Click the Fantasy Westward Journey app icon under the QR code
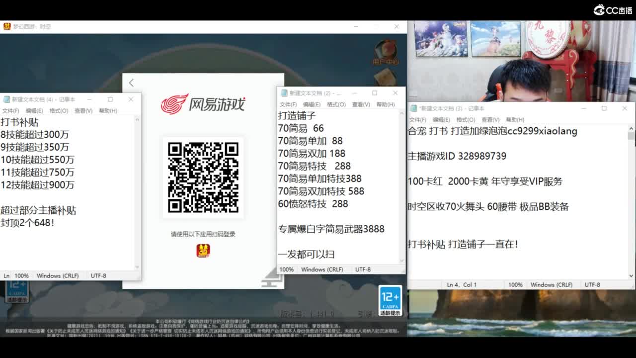Image resolution: width=636 pixels, height=358 pixels. [x=203, y=251]
